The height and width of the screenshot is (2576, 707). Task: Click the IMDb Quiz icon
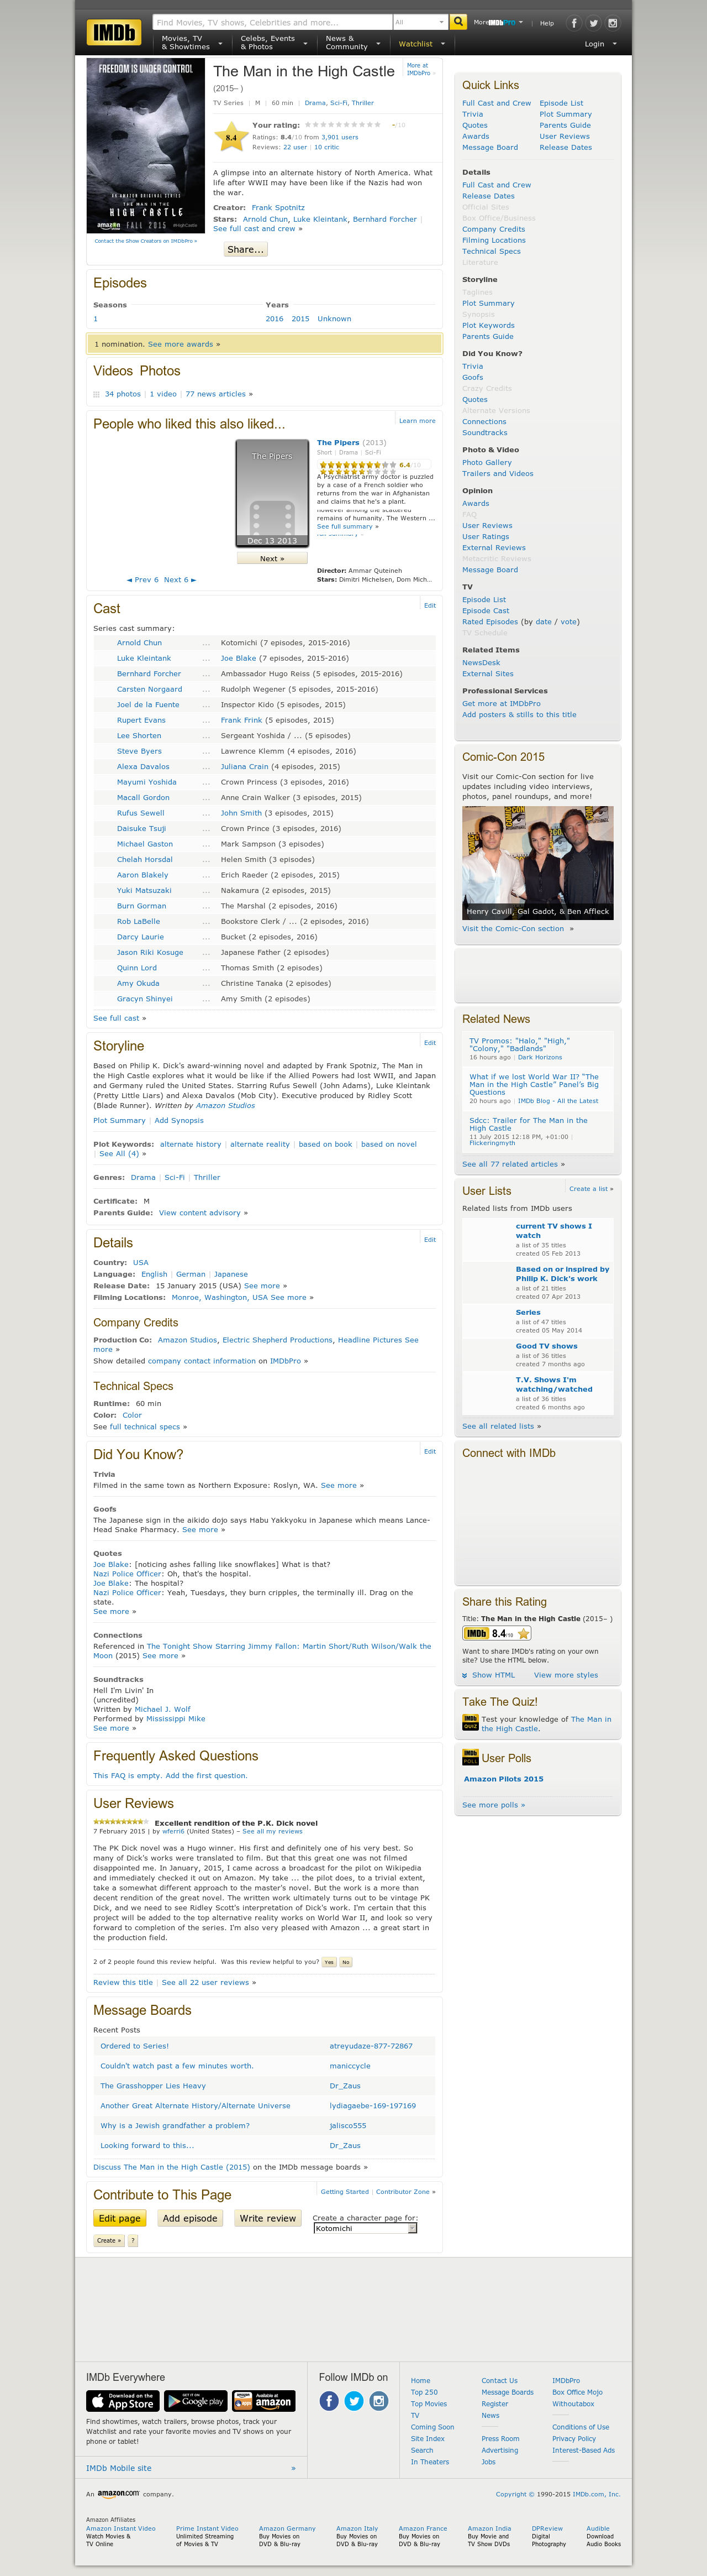[x=471, y=1723]
